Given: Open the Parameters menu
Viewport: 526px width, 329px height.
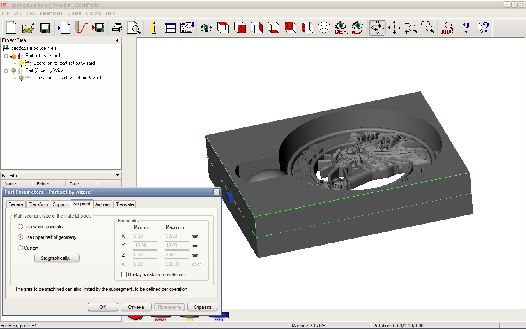Looking at the screenshot, I should pyautogui.click(x=51, y=13).
